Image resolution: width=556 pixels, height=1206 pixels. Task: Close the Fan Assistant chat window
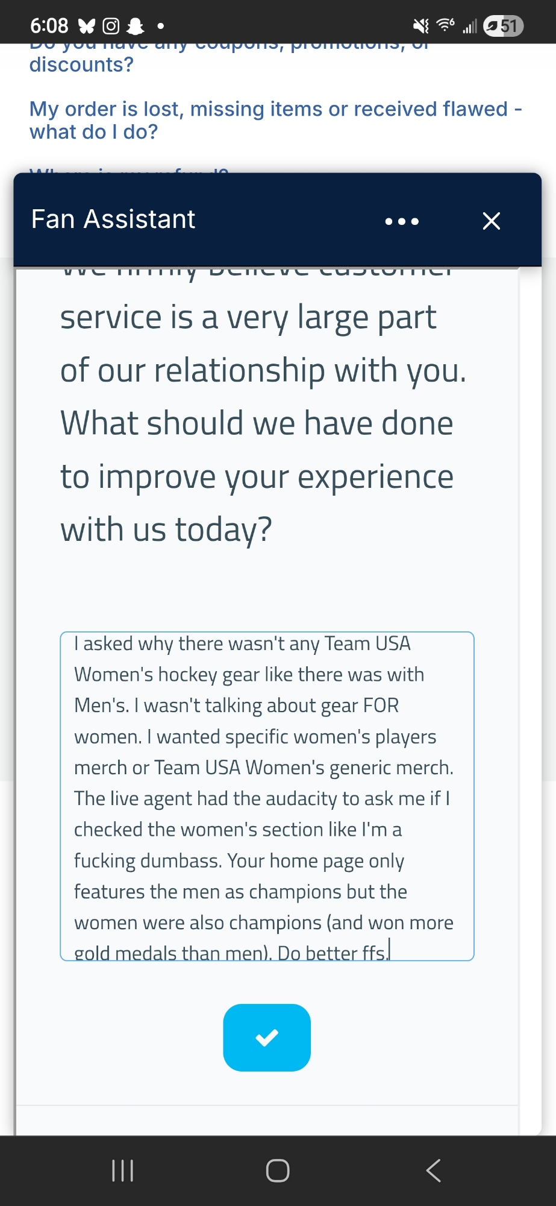pyautogui.click(x=492, y=221)
